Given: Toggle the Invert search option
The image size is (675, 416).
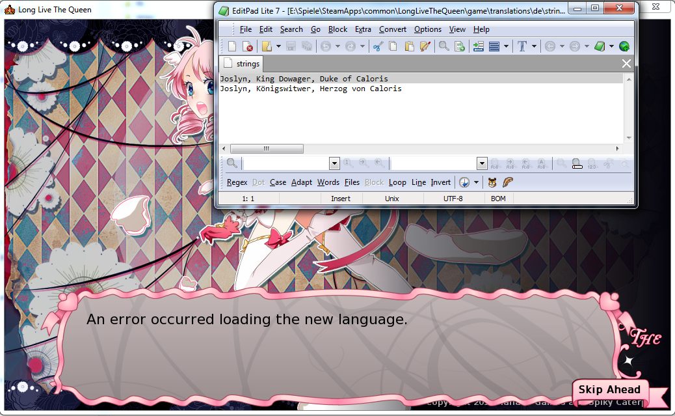Looking at the screenshot, I should 440,182.
